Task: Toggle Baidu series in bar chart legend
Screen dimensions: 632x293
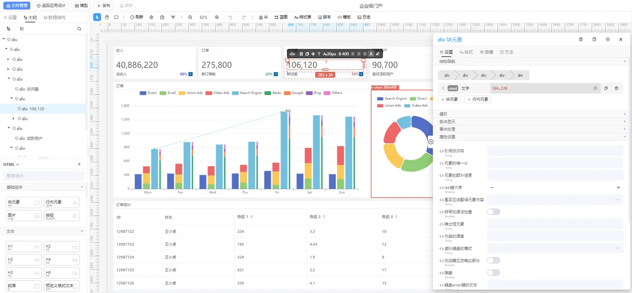Action: click(x=273, y=93)
